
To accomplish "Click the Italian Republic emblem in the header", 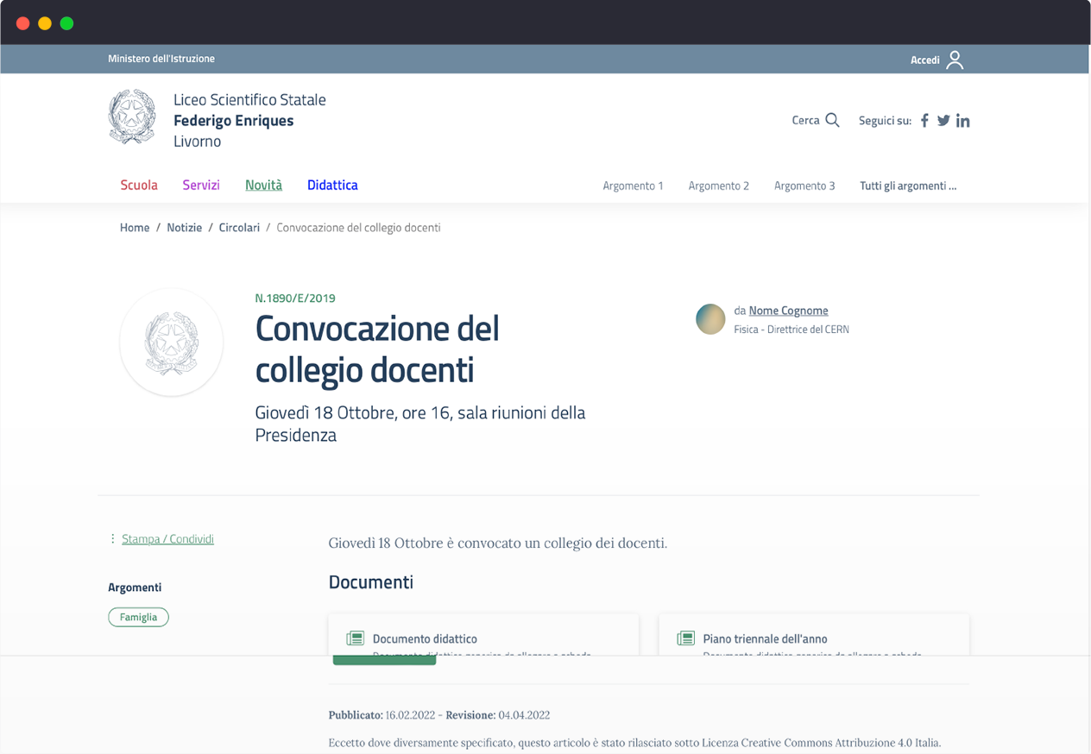I will click(132, 116).
